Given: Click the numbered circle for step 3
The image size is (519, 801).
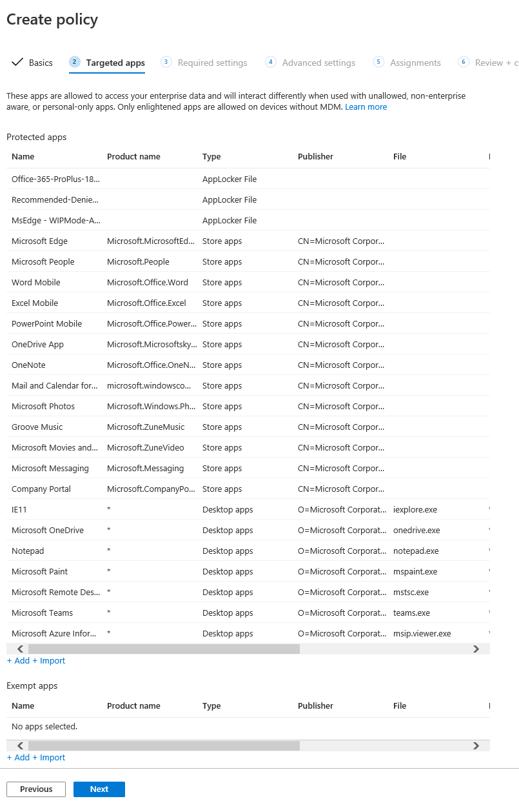Looking at the screenshot, I should (166, 62).
